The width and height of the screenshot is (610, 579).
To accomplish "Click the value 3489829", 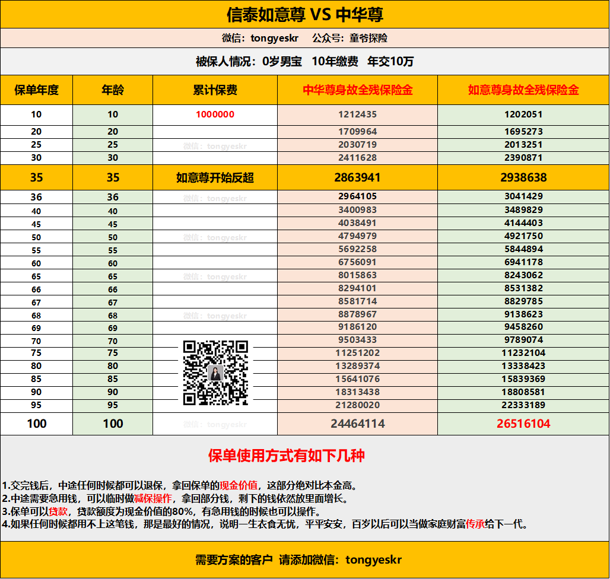I will pos(523,210).
